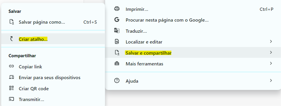Viewport: 281px width, 106px height.
Task: Click the QR code icon
Action: pyautogui.click(x=11, y=88)
